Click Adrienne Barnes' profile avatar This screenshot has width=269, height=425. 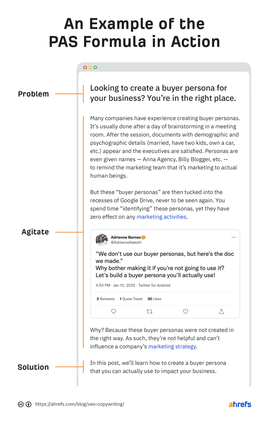tap(102, 240)
